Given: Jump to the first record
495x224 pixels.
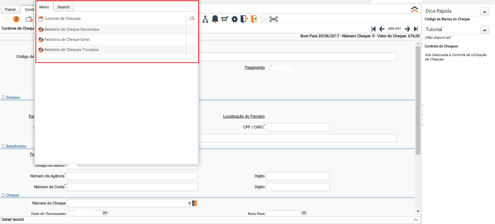Looking at the screenshot, I should click(x=374, y=29).
